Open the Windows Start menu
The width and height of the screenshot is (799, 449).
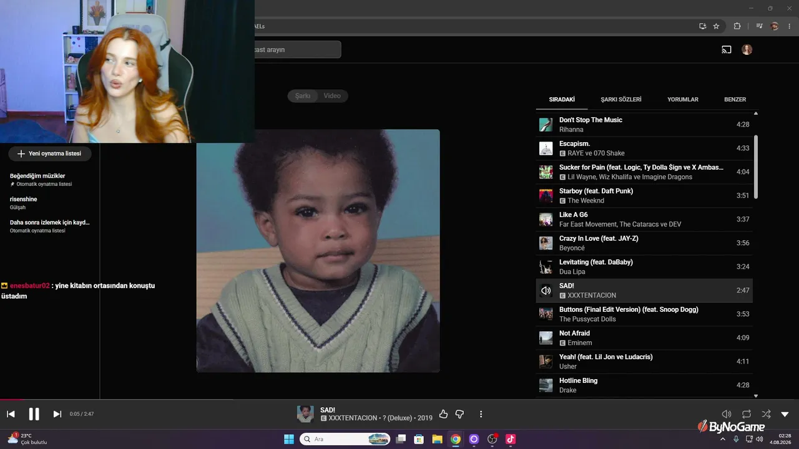click(289, 439)
